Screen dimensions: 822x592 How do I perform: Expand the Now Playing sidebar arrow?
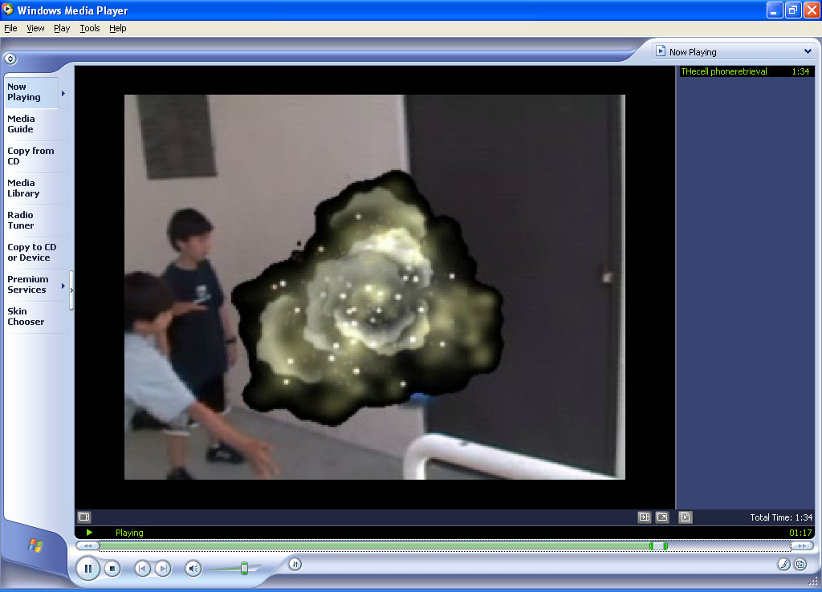point(63,93)
